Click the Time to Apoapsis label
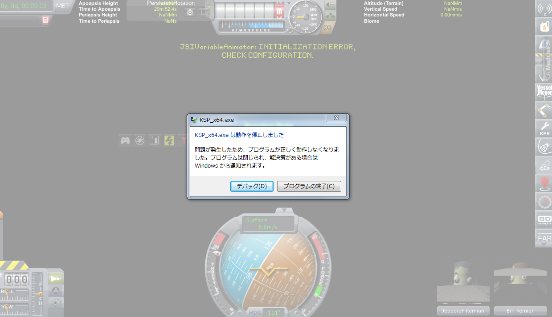The height and width of the screenshot is (317, 552). click(99, 9)
